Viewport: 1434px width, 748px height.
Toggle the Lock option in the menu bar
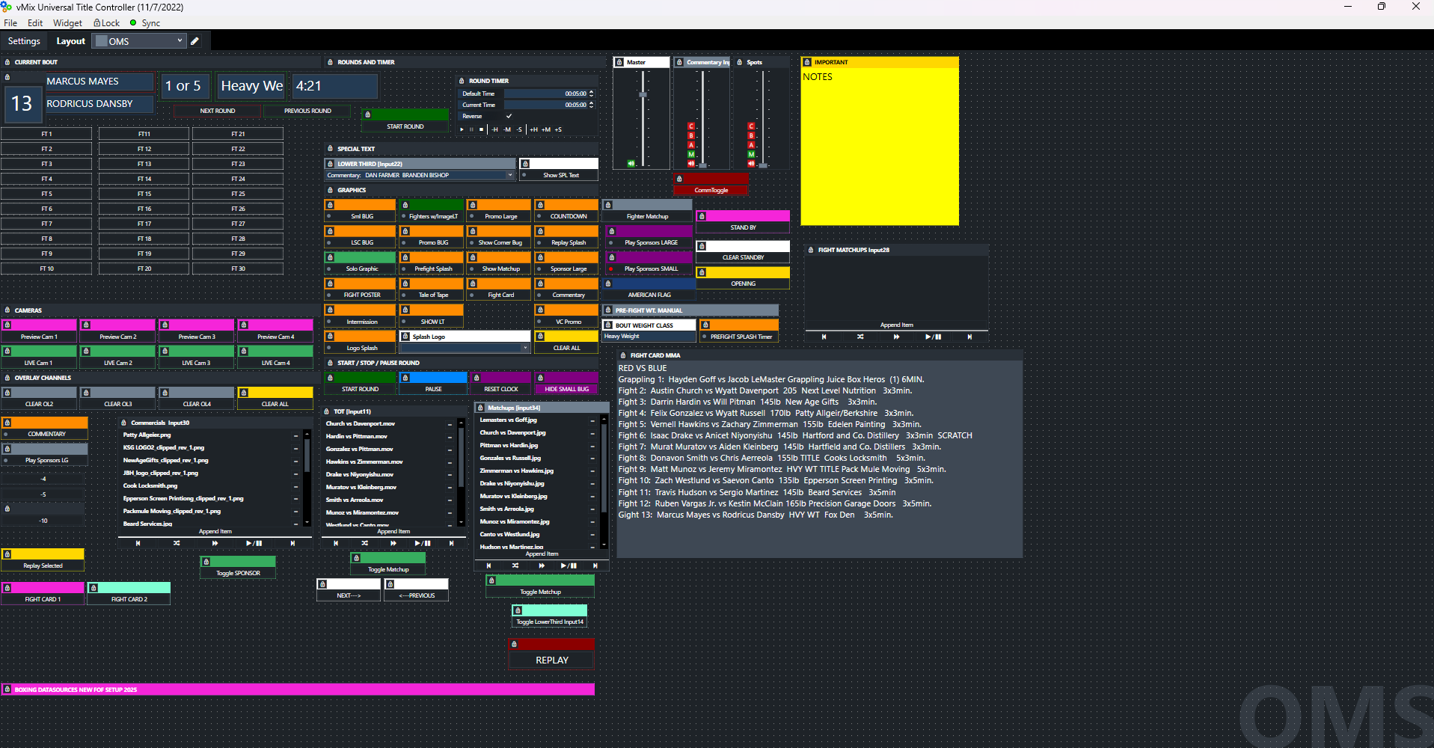(106, 23)
